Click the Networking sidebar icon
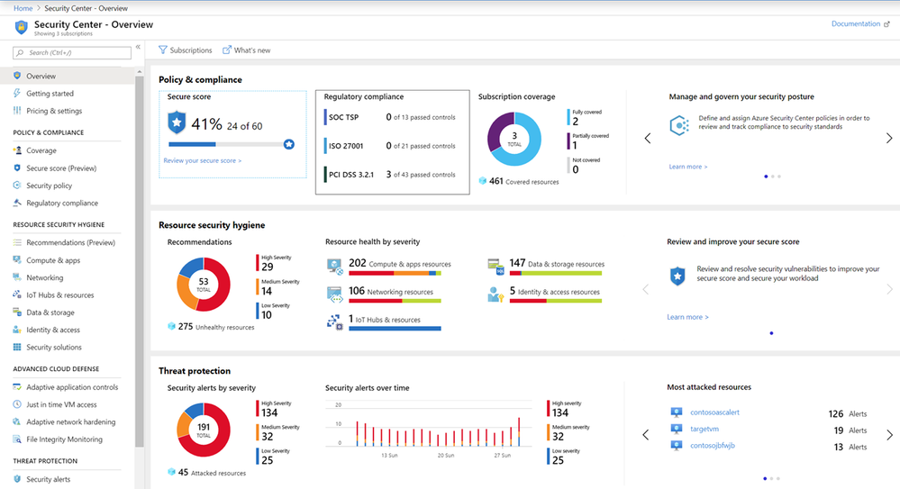The image size is (900, 489). pos(17,277)
